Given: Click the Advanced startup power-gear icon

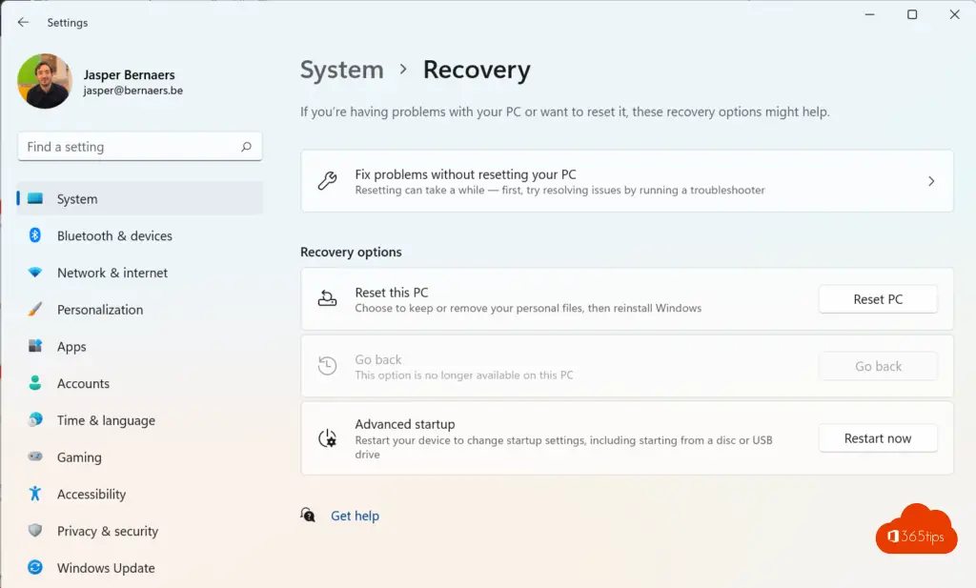Looking at the screenshot, I should tap(328, 438).
